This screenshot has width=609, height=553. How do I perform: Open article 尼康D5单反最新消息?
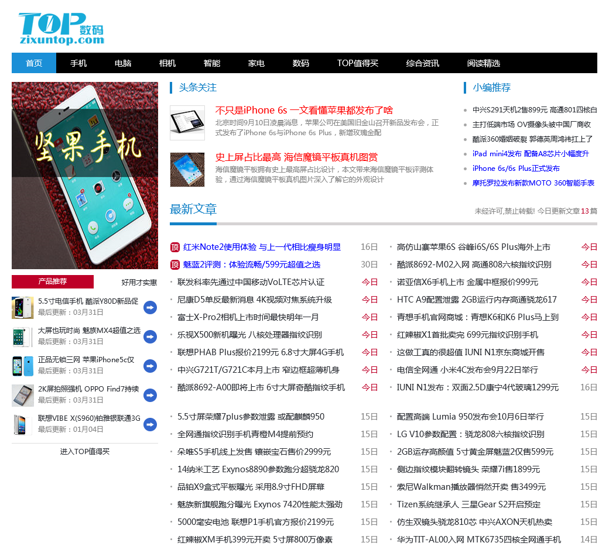click(x=254, y=300)
